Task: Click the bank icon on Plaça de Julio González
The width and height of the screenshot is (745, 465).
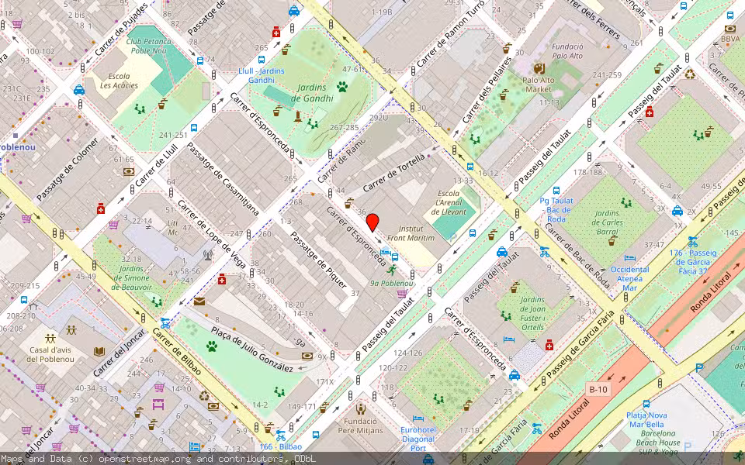Action: tap(307, 356)
